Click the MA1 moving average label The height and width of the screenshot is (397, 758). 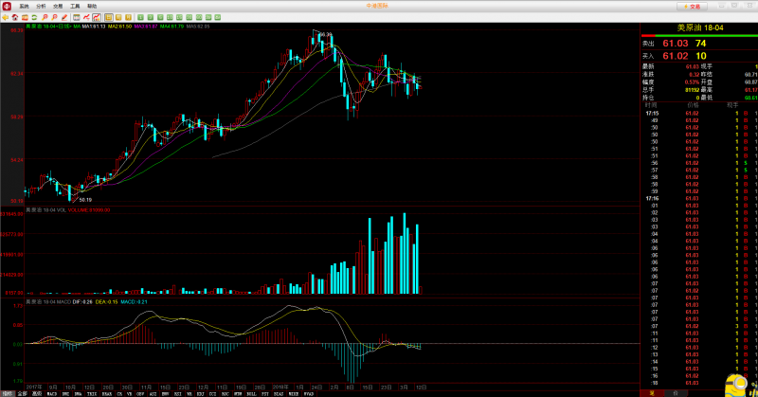point(93,27)
